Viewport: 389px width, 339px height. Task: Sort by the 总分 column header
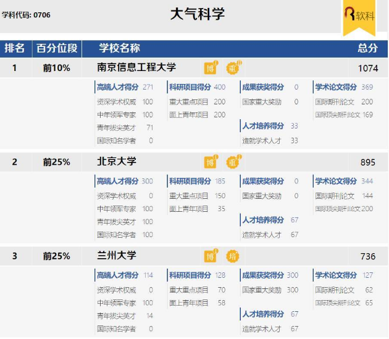[368, 48]
